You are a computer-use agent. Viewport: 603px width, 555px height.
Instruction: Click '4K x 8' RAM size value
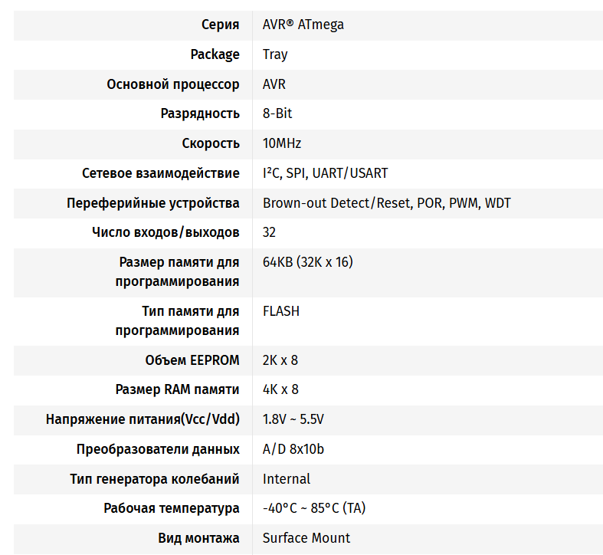[x=280, y=389]
